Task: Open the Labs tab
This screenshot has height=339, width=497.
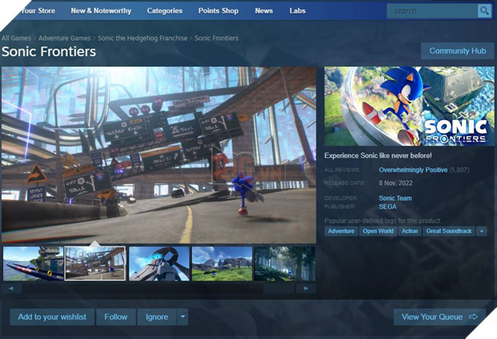Action: (297, 11)
